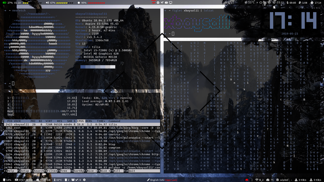Screen dimensions: 324x182
Task: Click the Wi-Fi icon for network B_2
Action: (x=257, y=180)
